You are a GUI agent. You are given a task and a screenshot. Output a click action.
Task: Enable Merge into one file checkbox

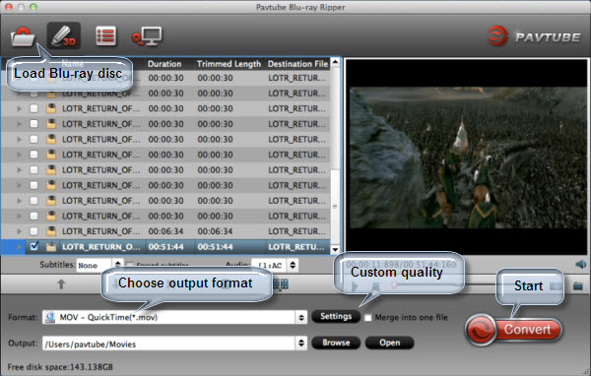tap(367, 318)
